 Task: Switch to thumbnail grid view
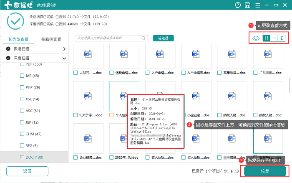pyautogui.click(x=267, y=38)
